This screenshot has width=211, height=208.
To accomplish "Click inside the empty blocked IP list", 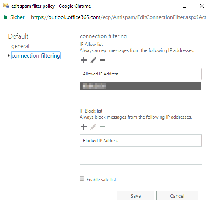I will click(141, 155).
